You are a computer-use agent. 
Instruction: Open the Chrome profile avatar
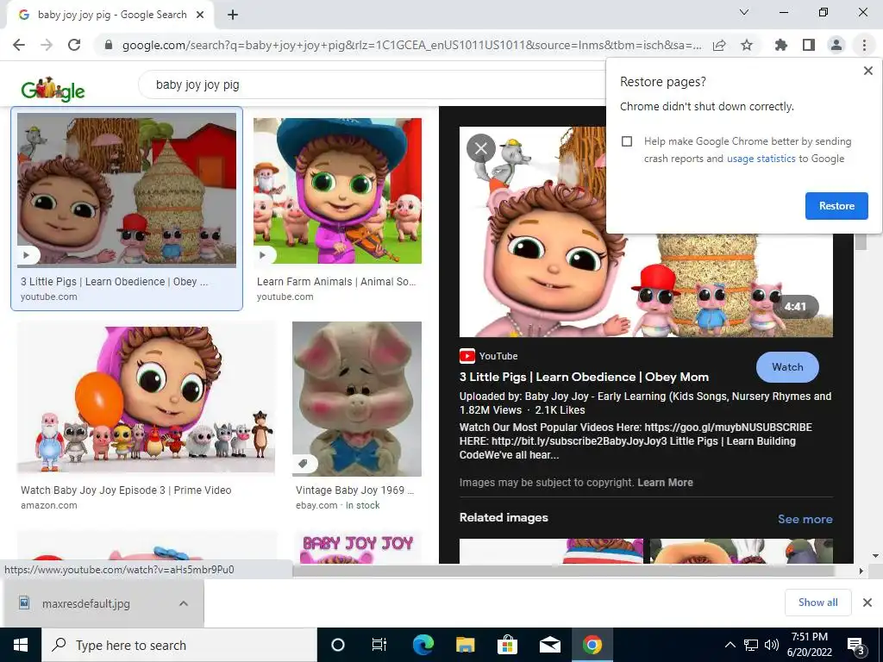click(x=836, y=45)
